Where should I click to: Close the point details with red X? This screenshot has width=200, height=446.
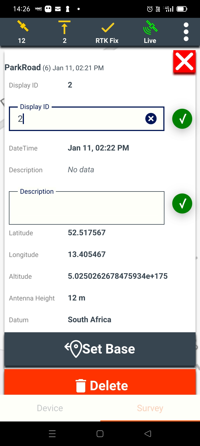(x=184, y=62)
